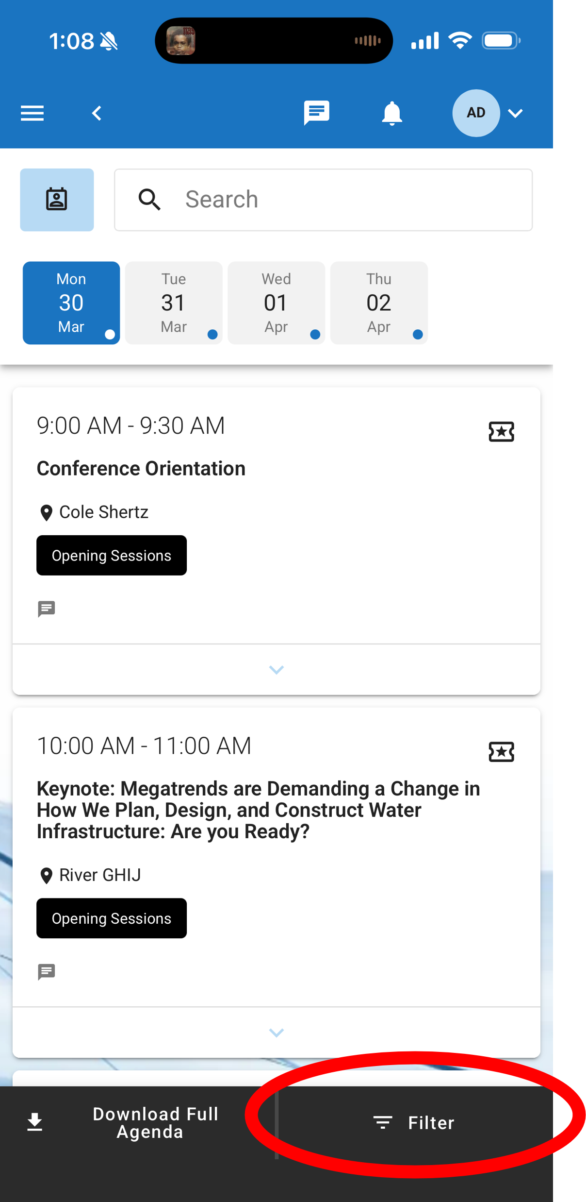Tap the ticket icon on Conference Orientation
The height and width of the screenshot is (1202, 586).
(x=501, y=431)
